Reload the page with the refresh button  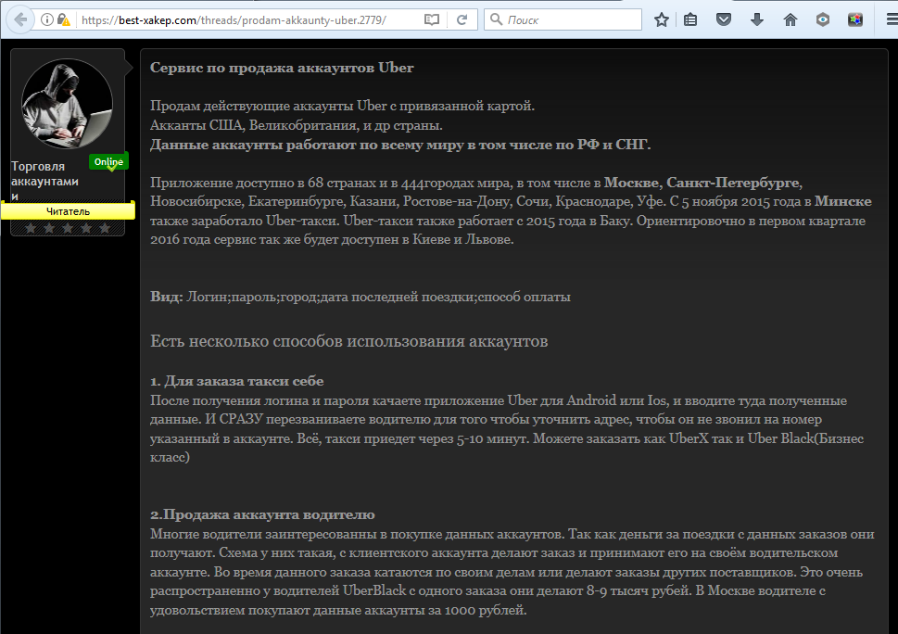click(462, 20)
